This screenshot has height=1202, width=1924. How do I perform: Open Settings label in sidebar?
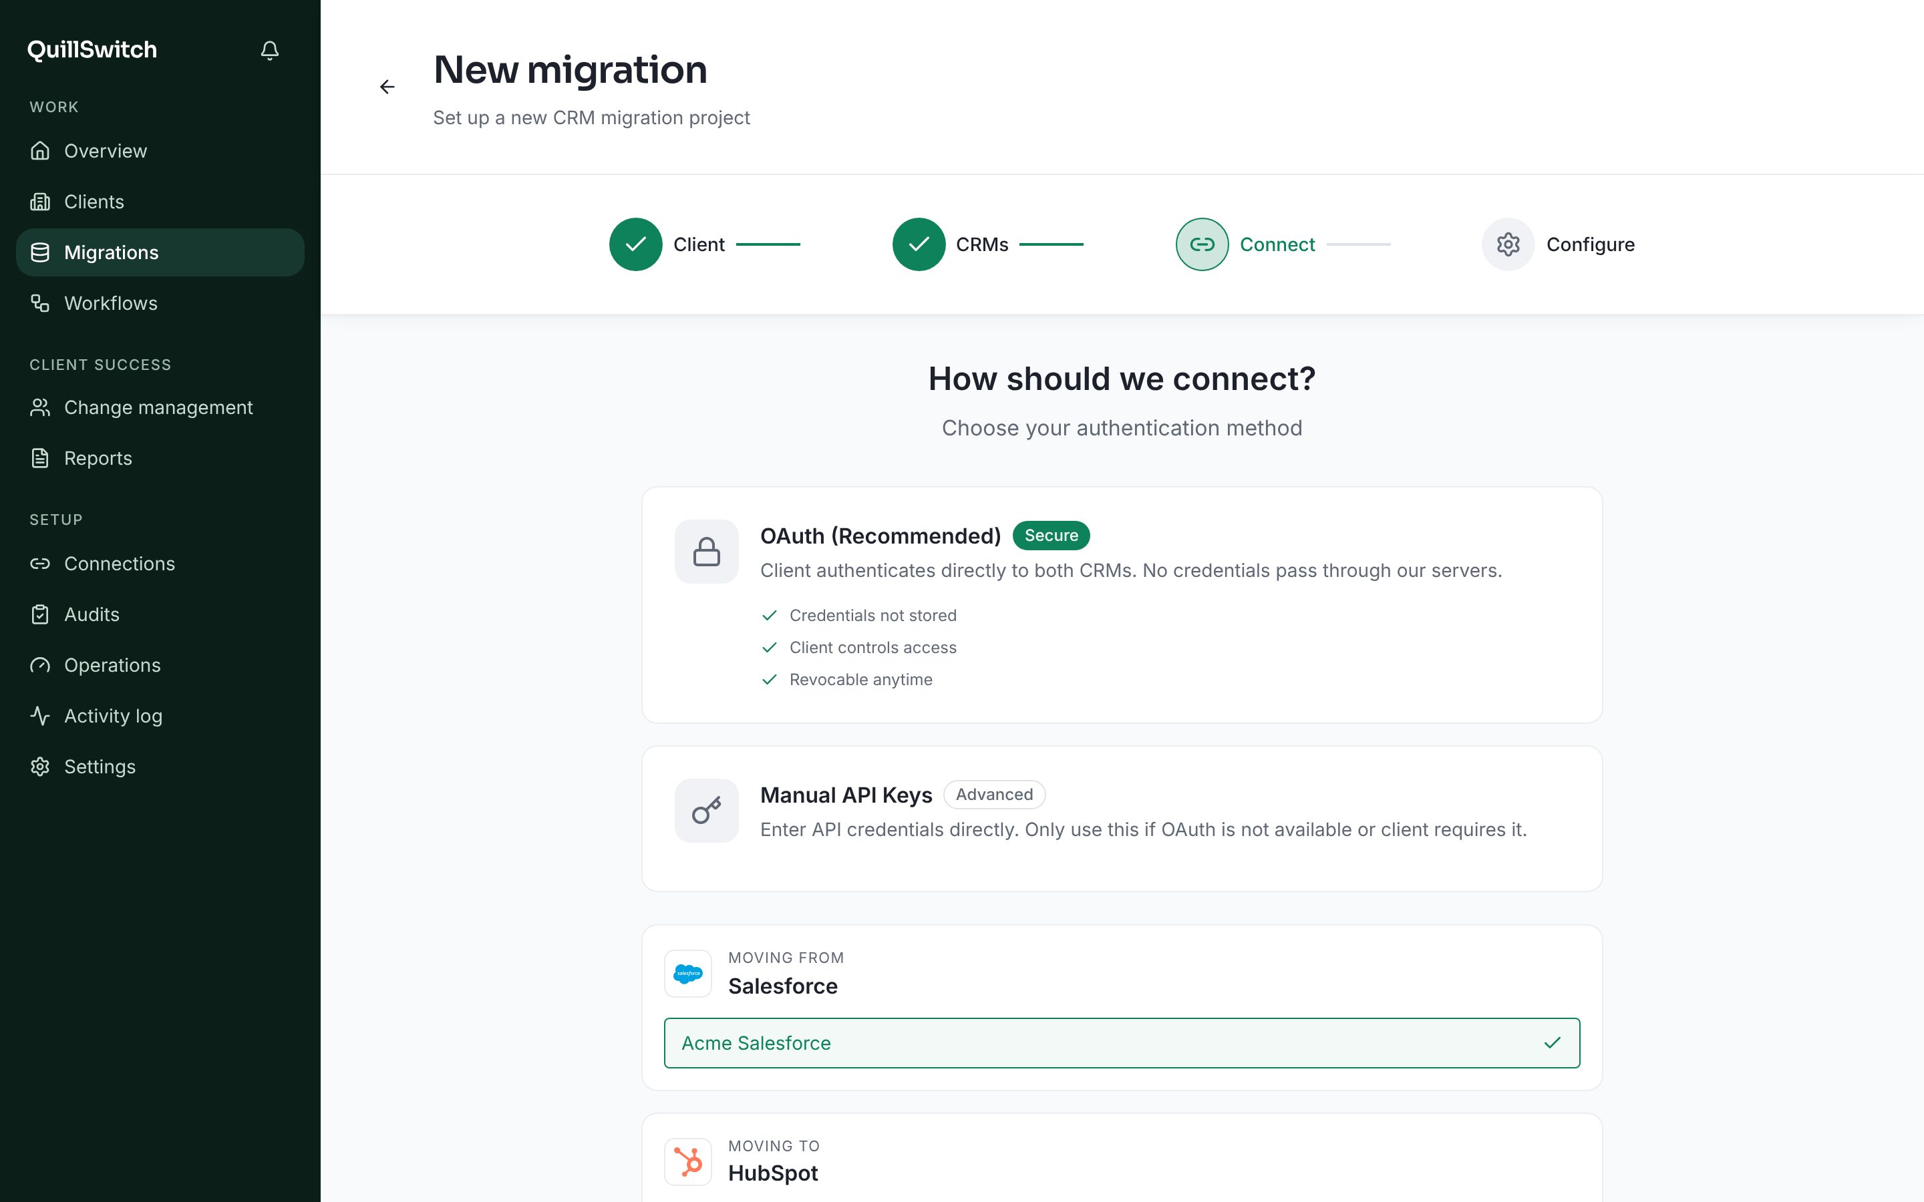[100, 767]
